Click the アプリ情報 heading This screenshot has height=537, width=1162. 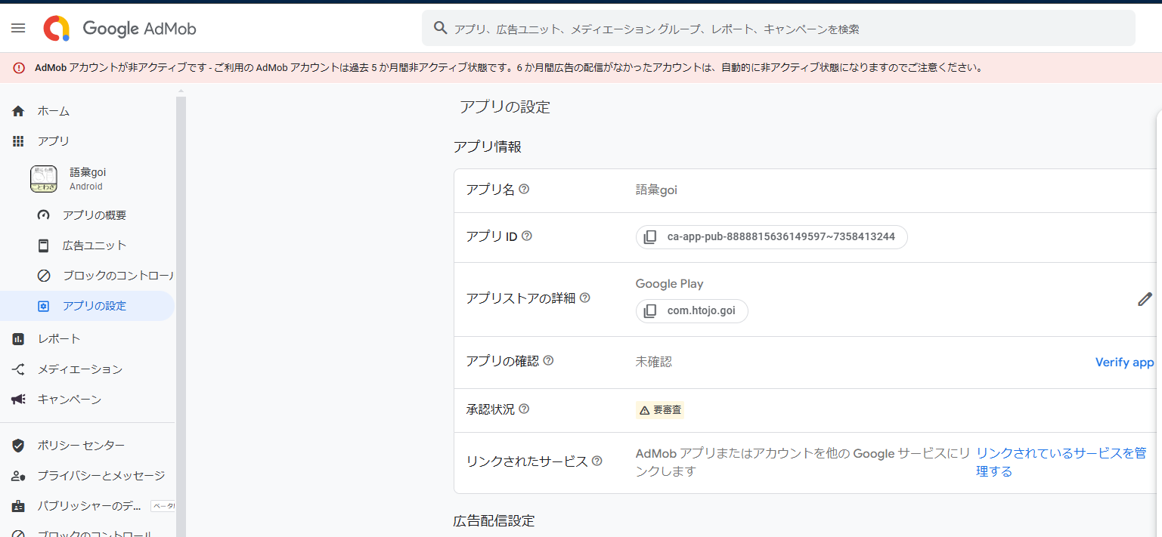[x=488, y=147]
